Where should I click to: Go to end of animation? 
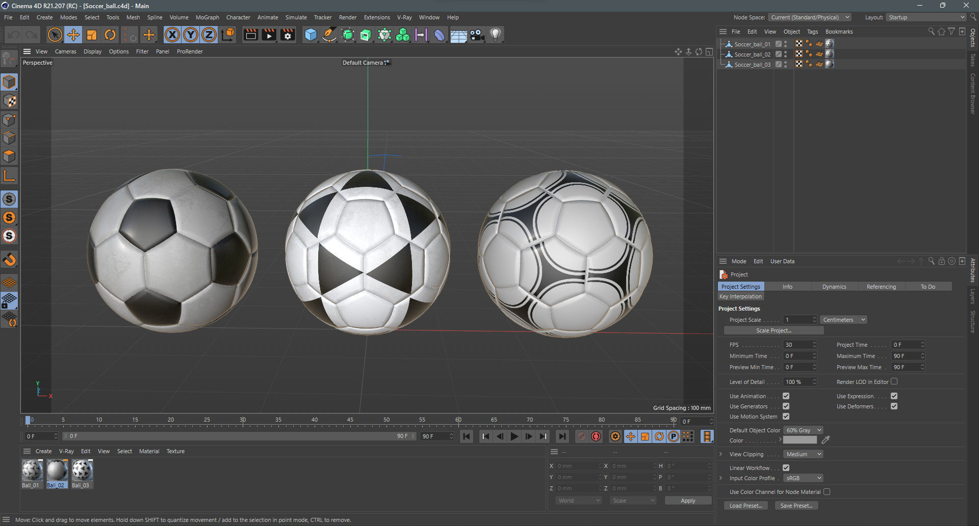562,436
